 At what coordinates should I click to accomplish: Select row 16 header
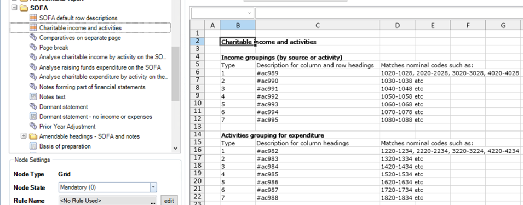pyautogui.click(x=197, y=151)
